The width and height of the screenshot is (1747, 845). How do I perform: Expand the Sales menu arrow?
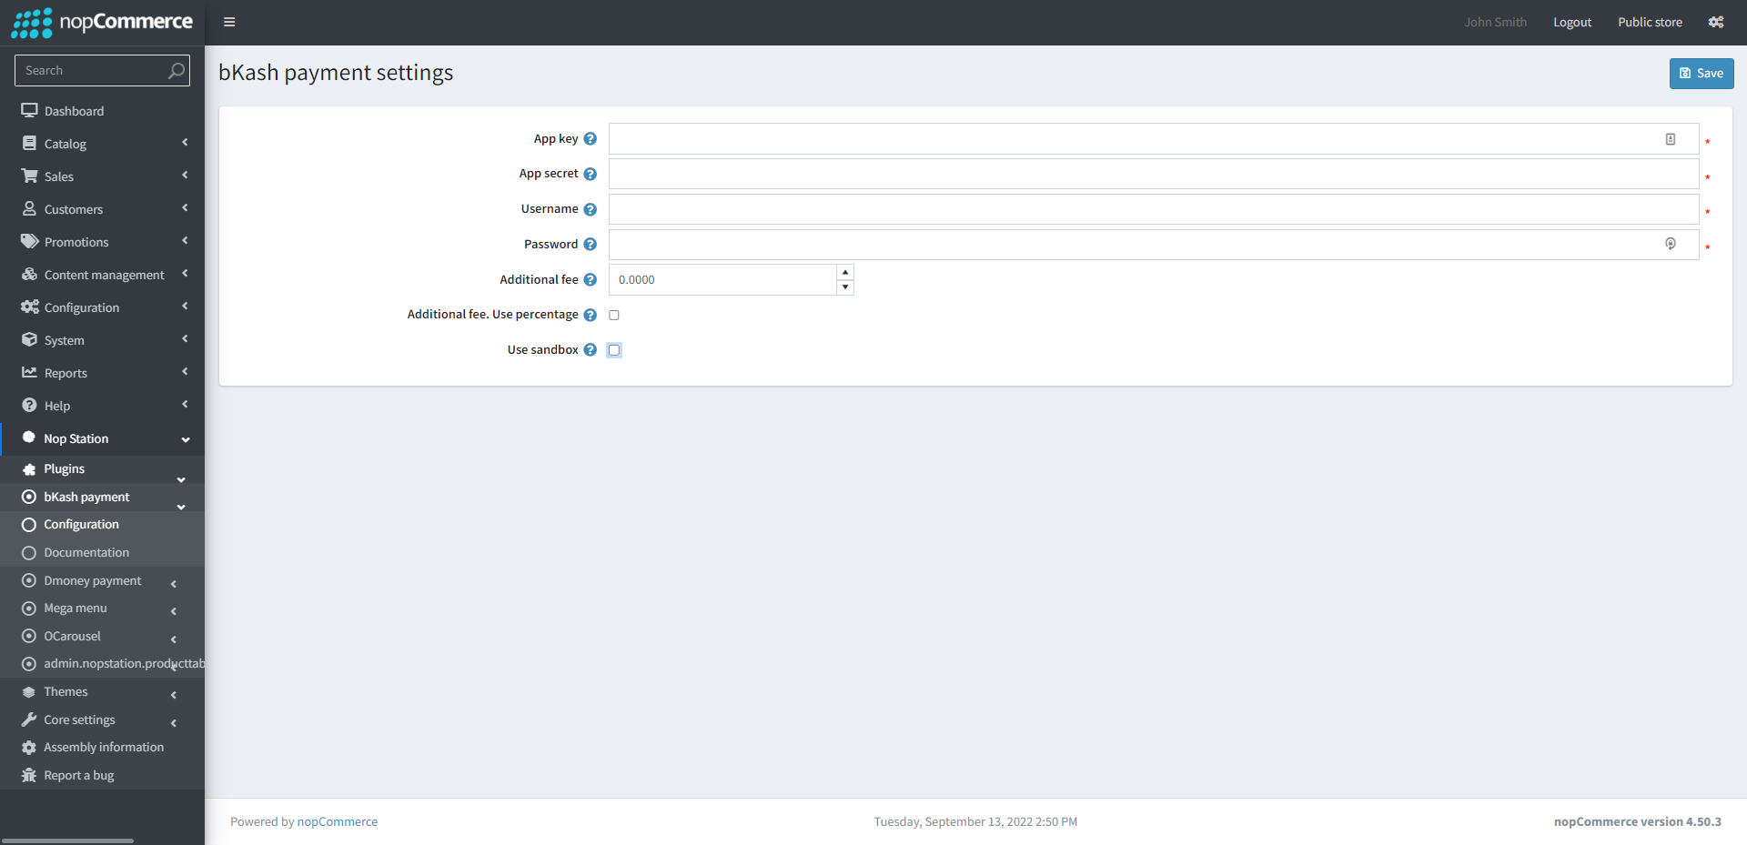[185, 175]
